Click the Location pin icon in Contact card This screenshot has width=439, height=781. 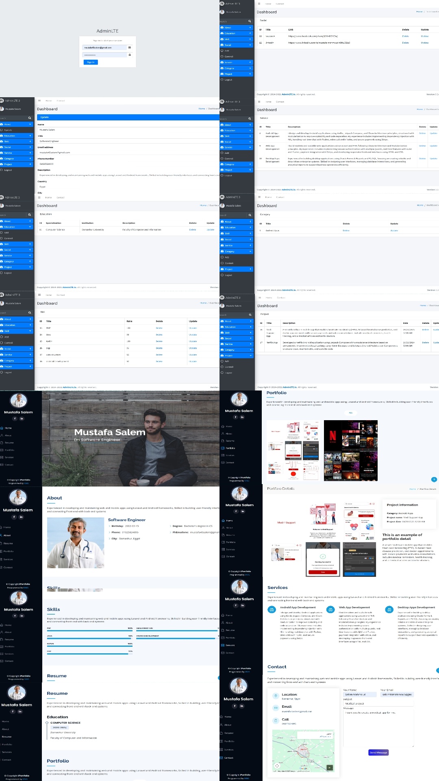click(276, 696)
